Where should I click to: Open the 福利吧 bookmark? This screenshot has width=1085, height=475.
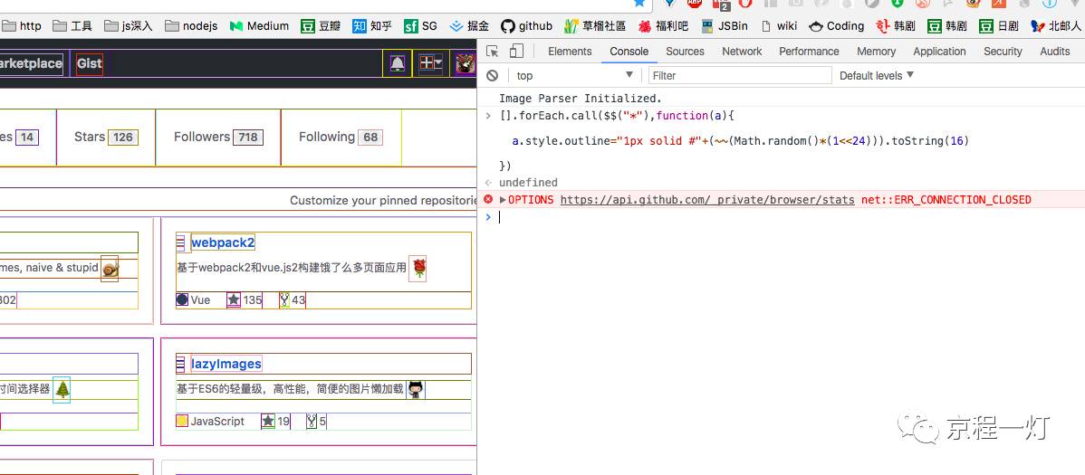(663, 26)
